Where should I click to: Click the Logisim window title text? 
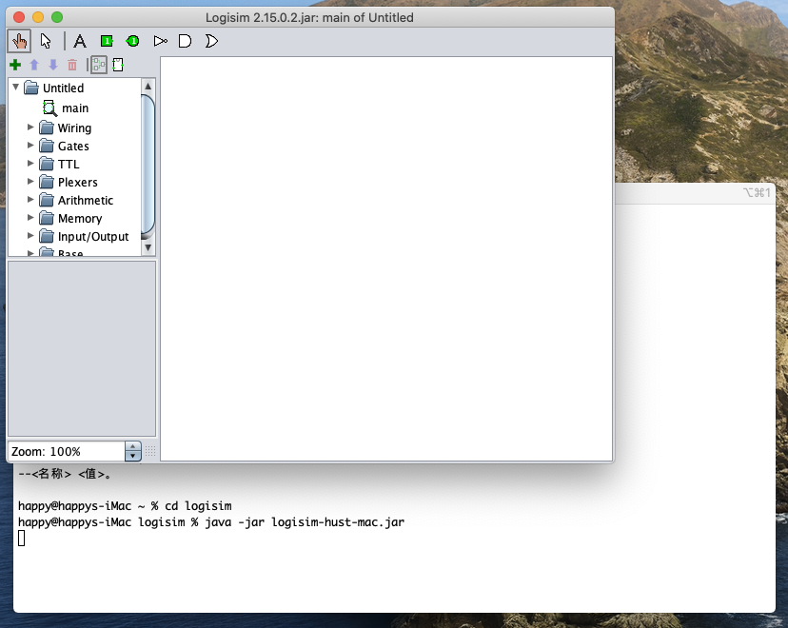[x=309, y=17]
